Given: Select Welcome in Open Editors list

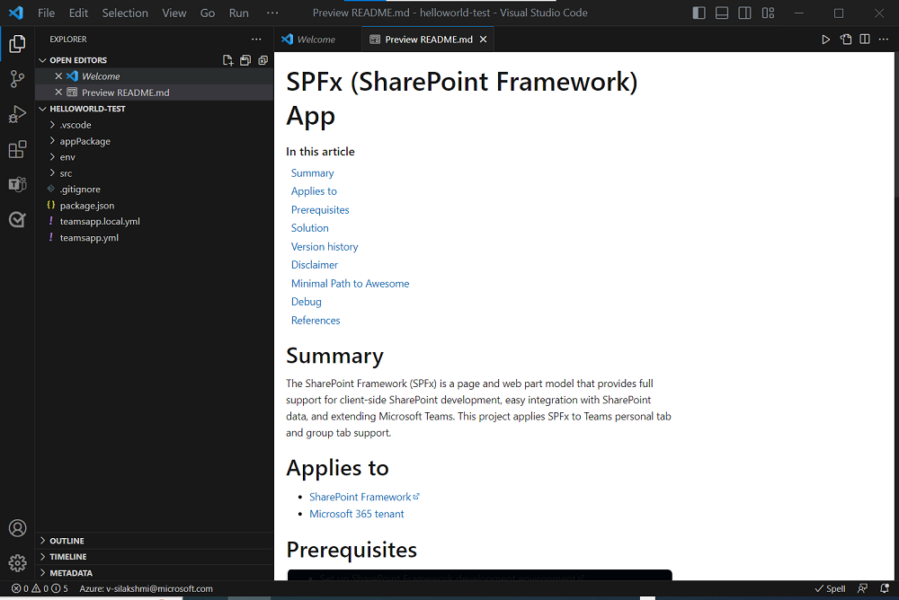Looking at the screenshot, I should coord(155,76).
